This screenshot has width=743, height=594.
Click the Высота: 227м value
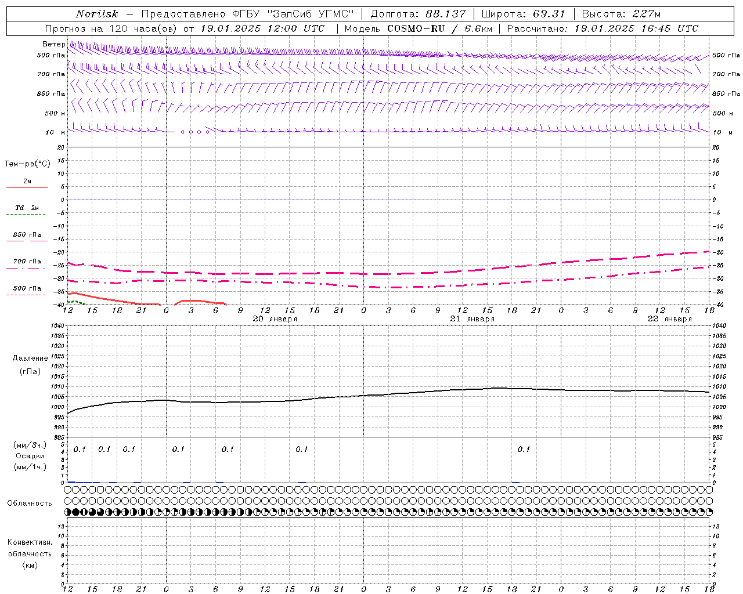(x=621, y=14)
